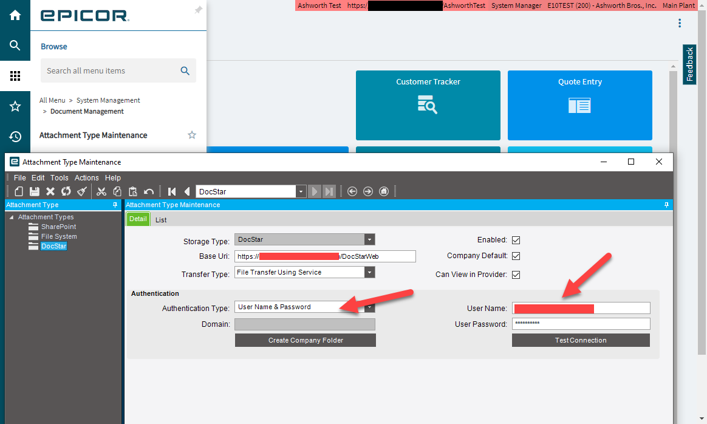Open the sidebar search magnifier icon
Viewport: 707px width, 424px height.
(x=15, y=45)
